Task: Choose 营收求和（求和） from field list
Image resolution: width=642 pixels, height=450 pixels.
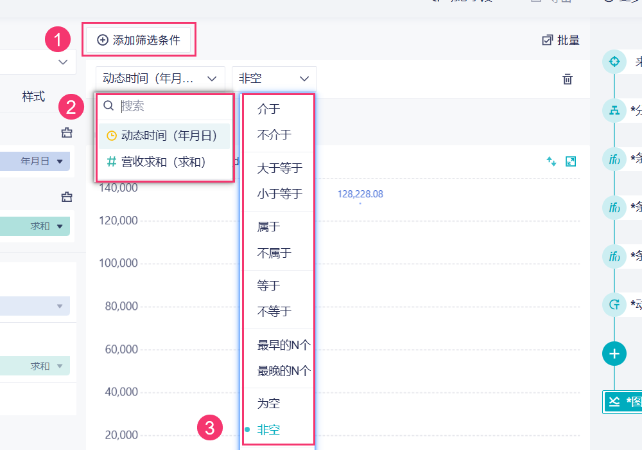Action: click(x=163, y=163)
